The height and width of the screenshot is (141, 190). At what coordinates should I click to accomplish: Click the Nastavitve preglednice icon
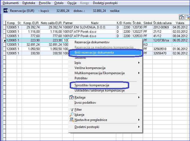click(72, 120)
